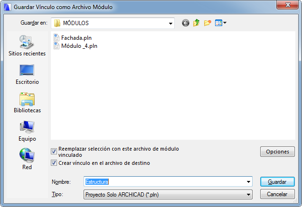This screenshot has width=302, height=207.
Task: Cancel the save dialog with Cancelar
Action: pyautogui.click(x=277, y=194)
